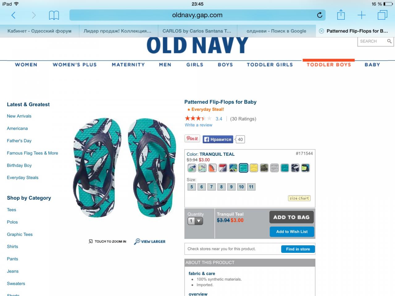Select size 8
Viewport: 395px width, 296px height.
(x=221, y=187)
